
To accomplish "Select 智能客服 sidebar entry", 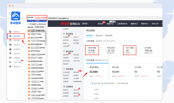I will [17, 36].
